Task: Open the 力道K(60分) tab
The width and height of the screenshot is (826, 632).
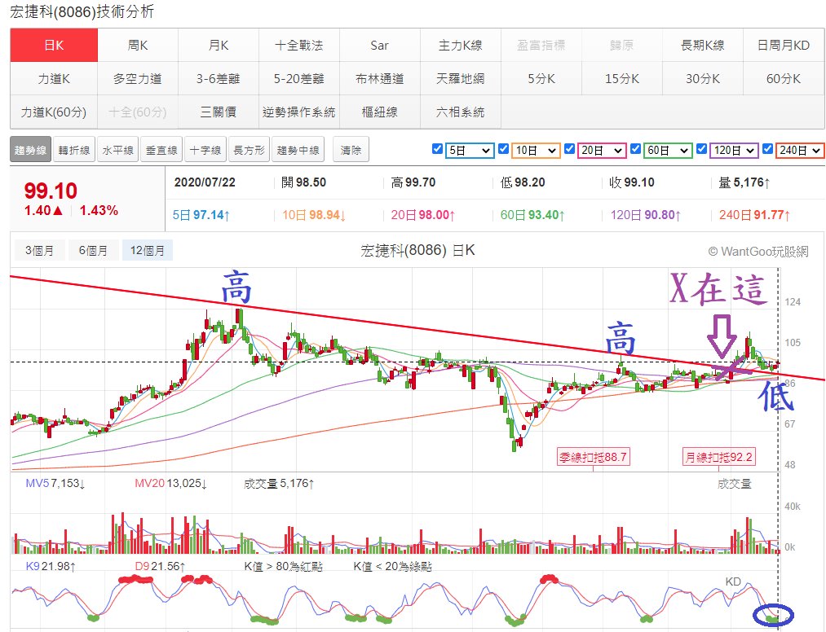Action: click(x=54, y=112)
